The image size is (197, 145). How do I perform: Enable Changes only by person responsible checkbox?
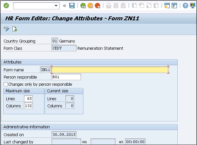point(6,84)
